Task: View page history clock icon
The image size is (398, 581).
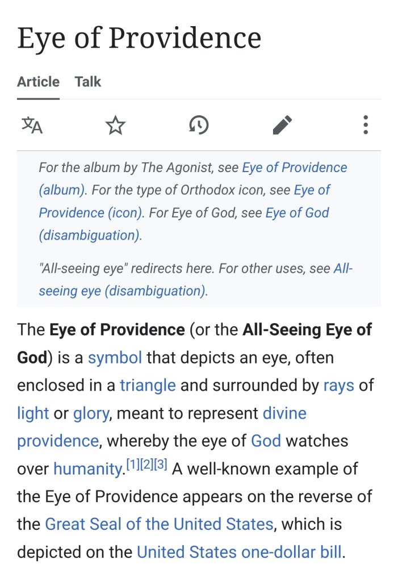Action: click(199, 125)
